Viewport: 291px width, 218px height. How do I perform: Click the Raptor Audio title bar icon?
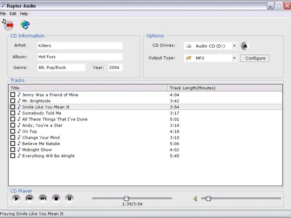coord(3,5)
